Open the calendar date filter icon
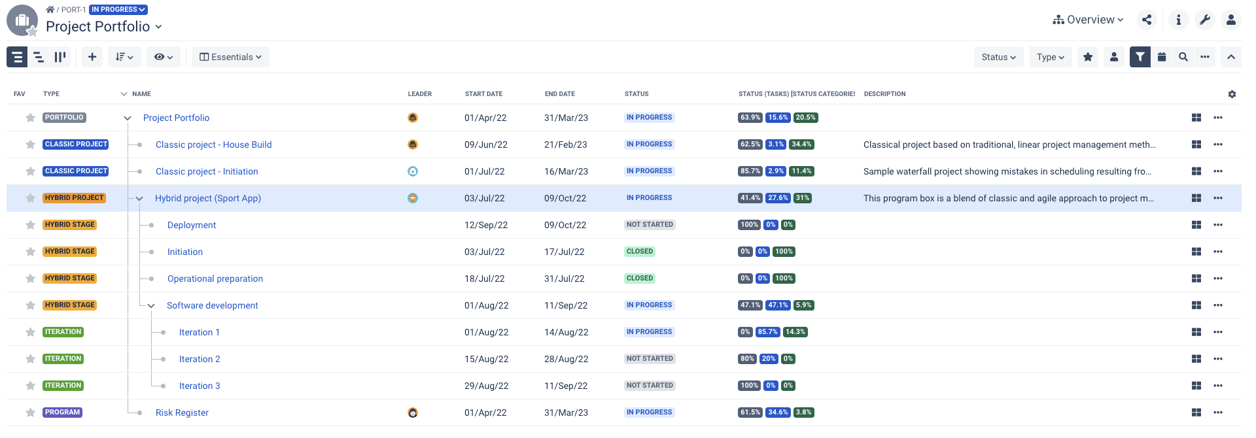 (1162, 57)
